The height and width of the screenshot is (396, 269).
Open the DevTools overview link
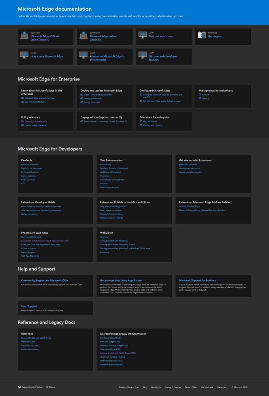(x=30, y=165)
